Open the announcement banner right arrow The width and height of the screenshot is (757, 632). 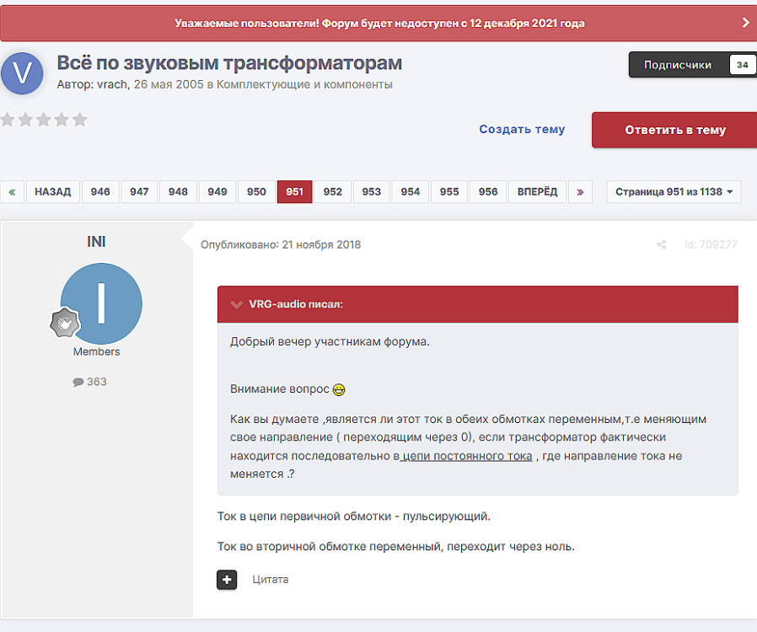tap(745, 23)
